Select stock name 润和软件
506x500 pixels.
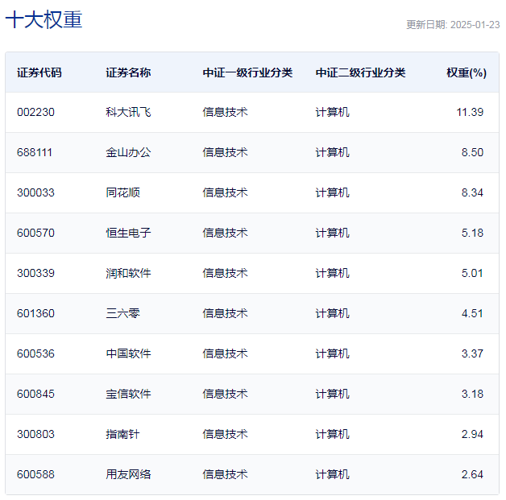pos(128,274)
